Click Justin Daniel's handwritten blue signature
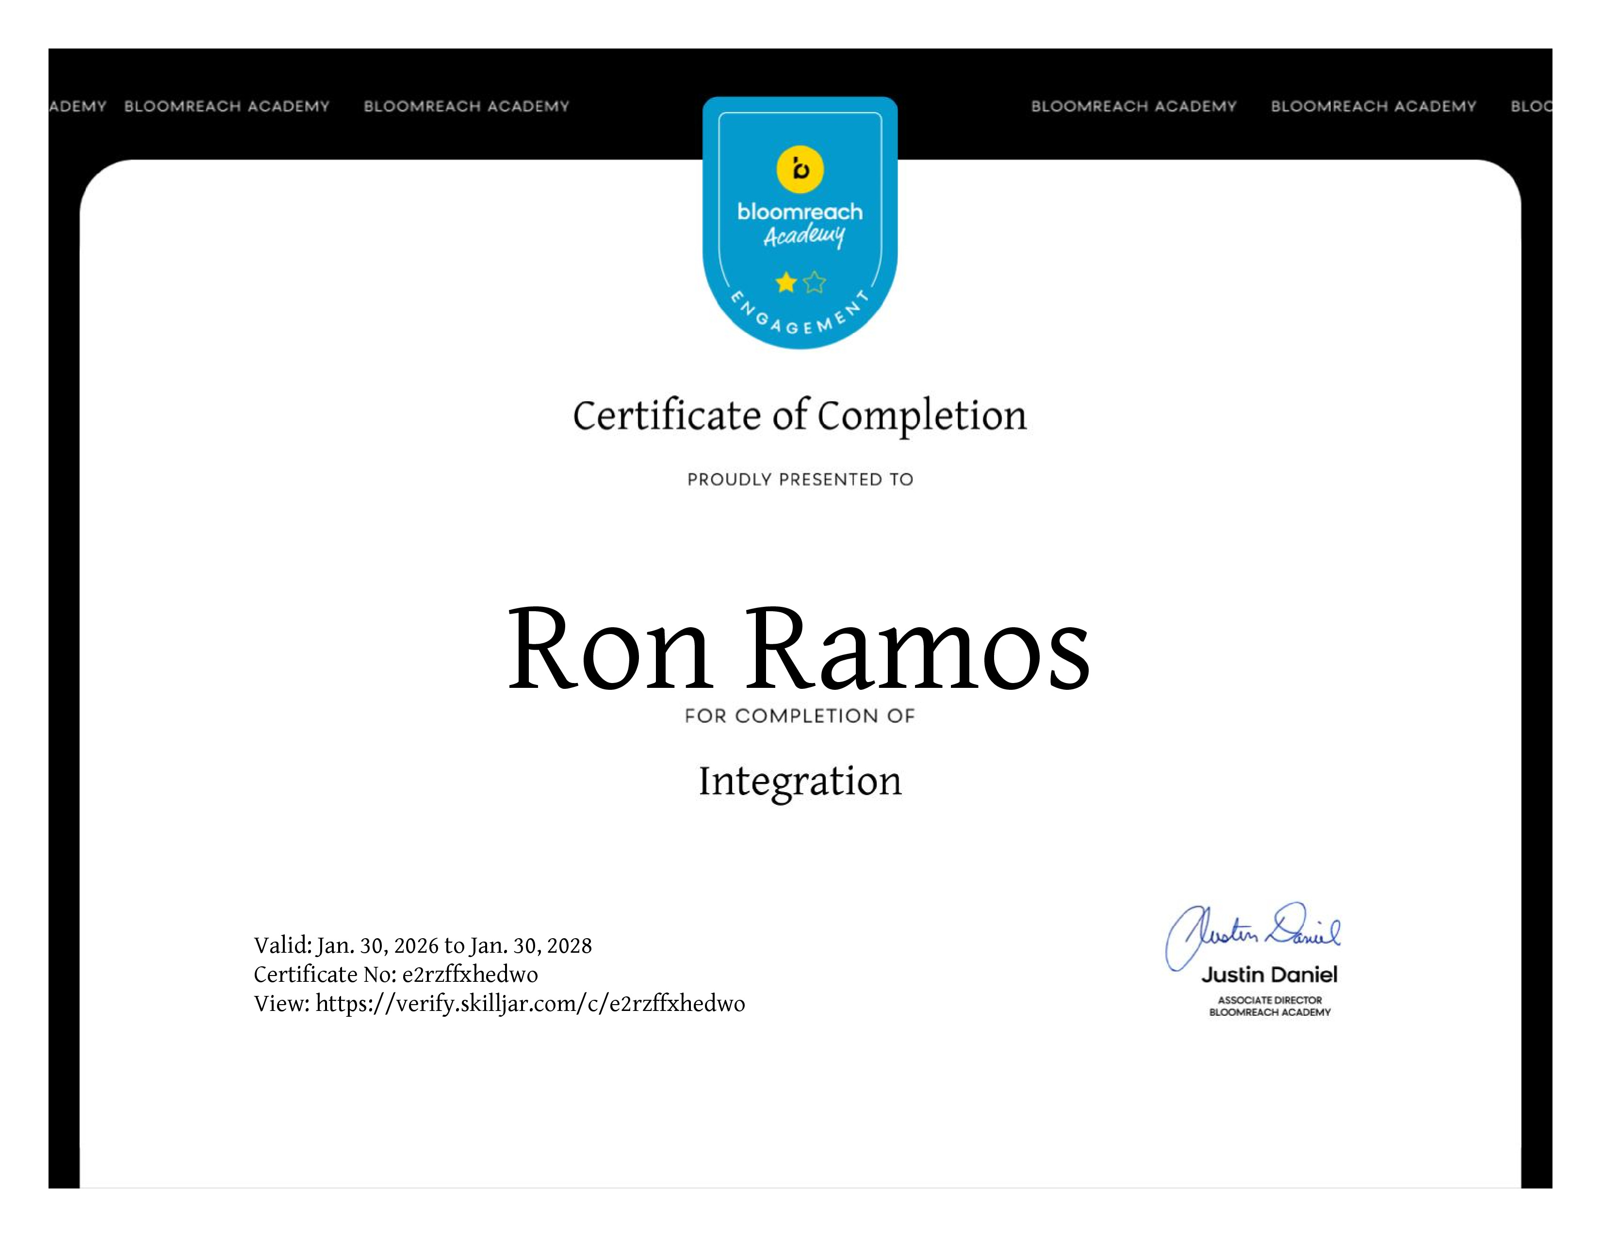 1253,936
